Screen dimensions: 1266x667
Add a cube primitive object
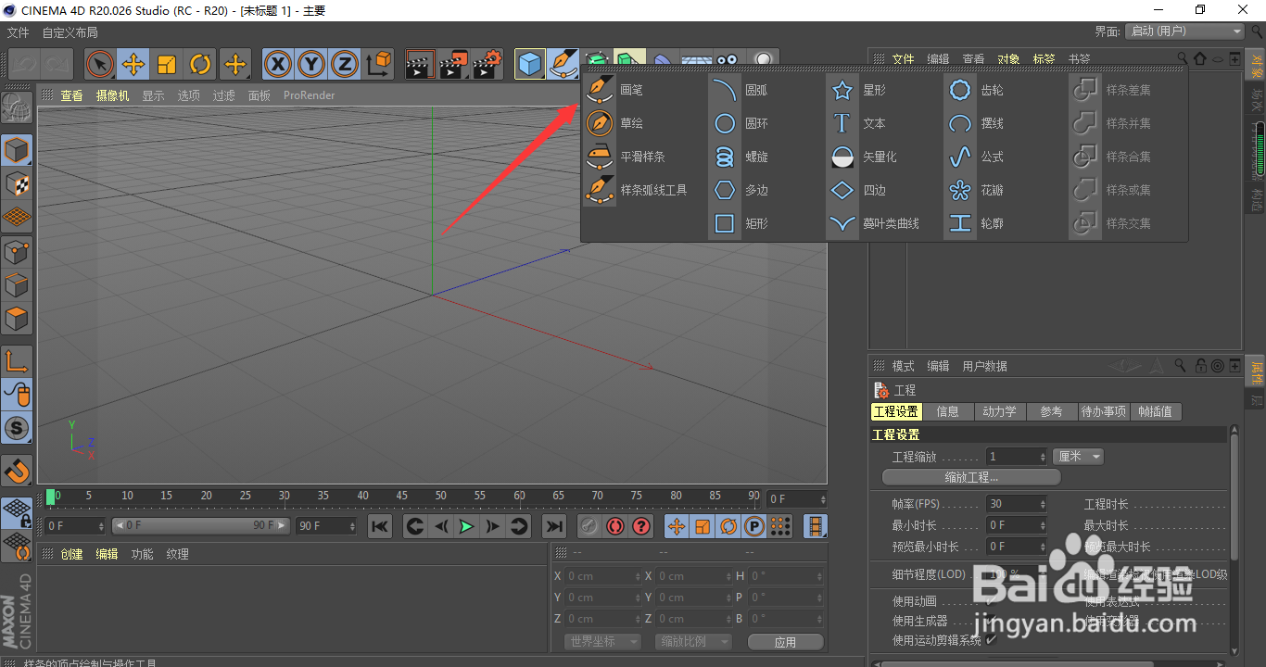click(530, 64)
